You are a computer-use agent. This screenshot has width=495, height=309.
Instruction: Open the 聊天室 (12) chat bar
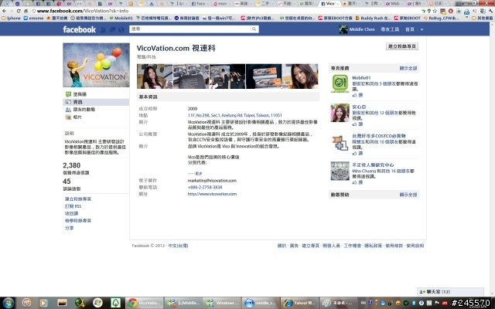click(x=450, y=292)
